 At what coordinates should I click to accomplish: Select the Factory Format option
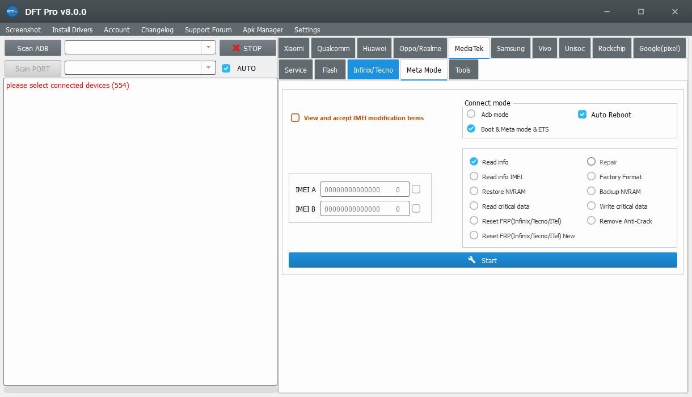[x=592, y=176]
